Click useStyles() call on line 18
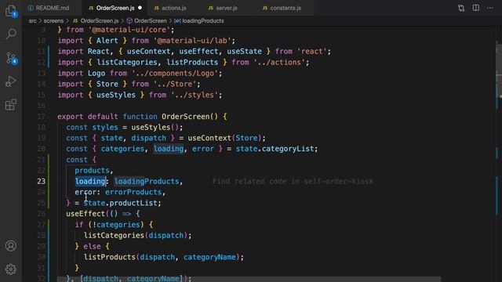Screen dimensions: 502x282 pos(155,127)
